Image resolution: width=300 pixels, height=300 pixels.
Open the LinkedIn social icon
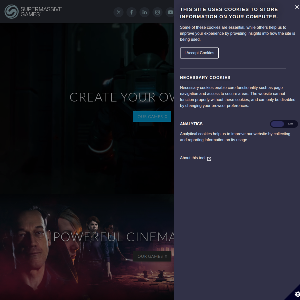coord(144,12)
